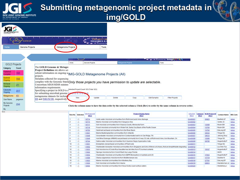
Task: Go to page 11 of project list
Action: pyautogui.click(x=87, y=93)
